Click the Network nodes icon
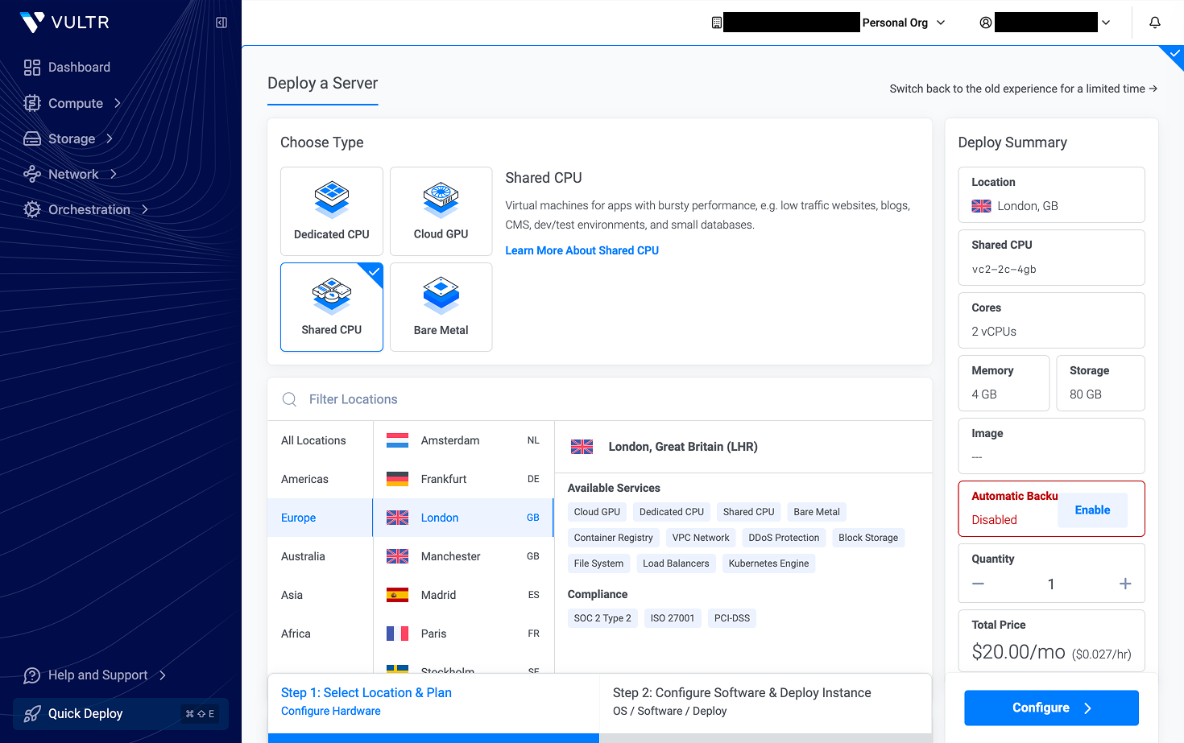1184x743 pixels. pyautogui.click(x=32, y=174)
